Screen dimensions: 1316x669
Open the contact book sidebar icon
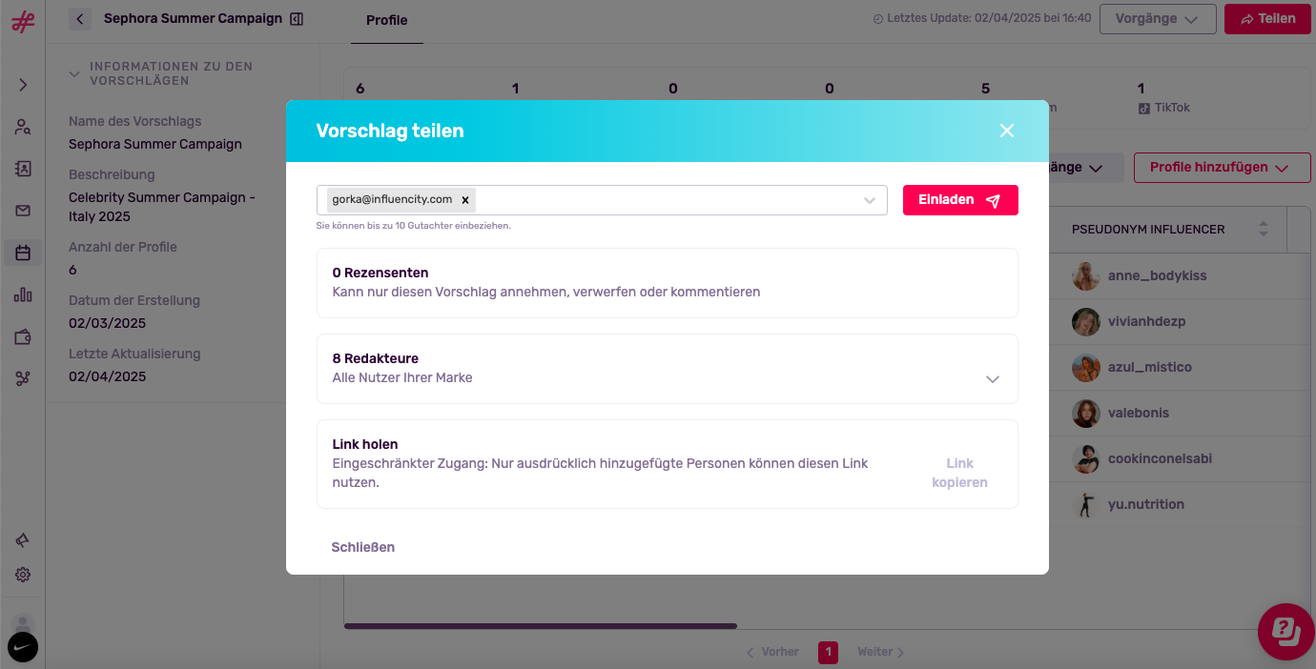(23, 169)
